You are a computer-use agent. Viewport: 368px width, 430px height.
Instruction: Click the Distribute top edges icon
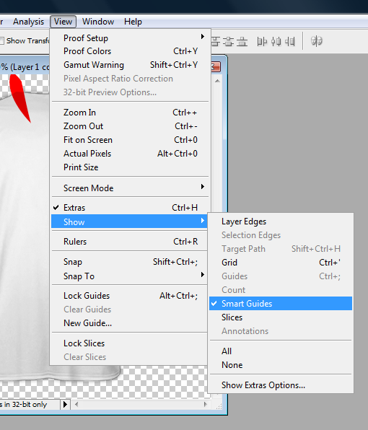click(x=216, y=41)
